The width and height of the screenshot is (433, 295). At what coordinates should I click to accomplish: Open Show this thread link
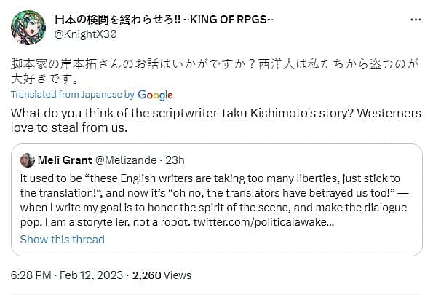click(x=63, y=240)
